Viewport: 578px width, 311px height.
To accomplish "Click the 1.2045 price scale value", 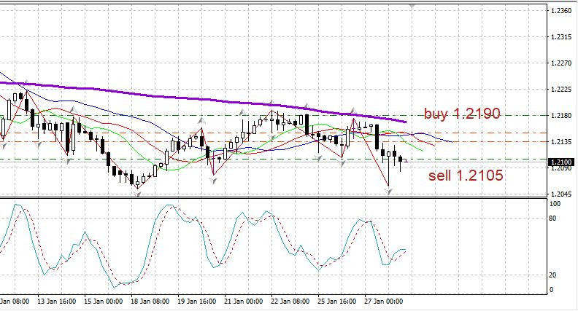I will point(561,194).
